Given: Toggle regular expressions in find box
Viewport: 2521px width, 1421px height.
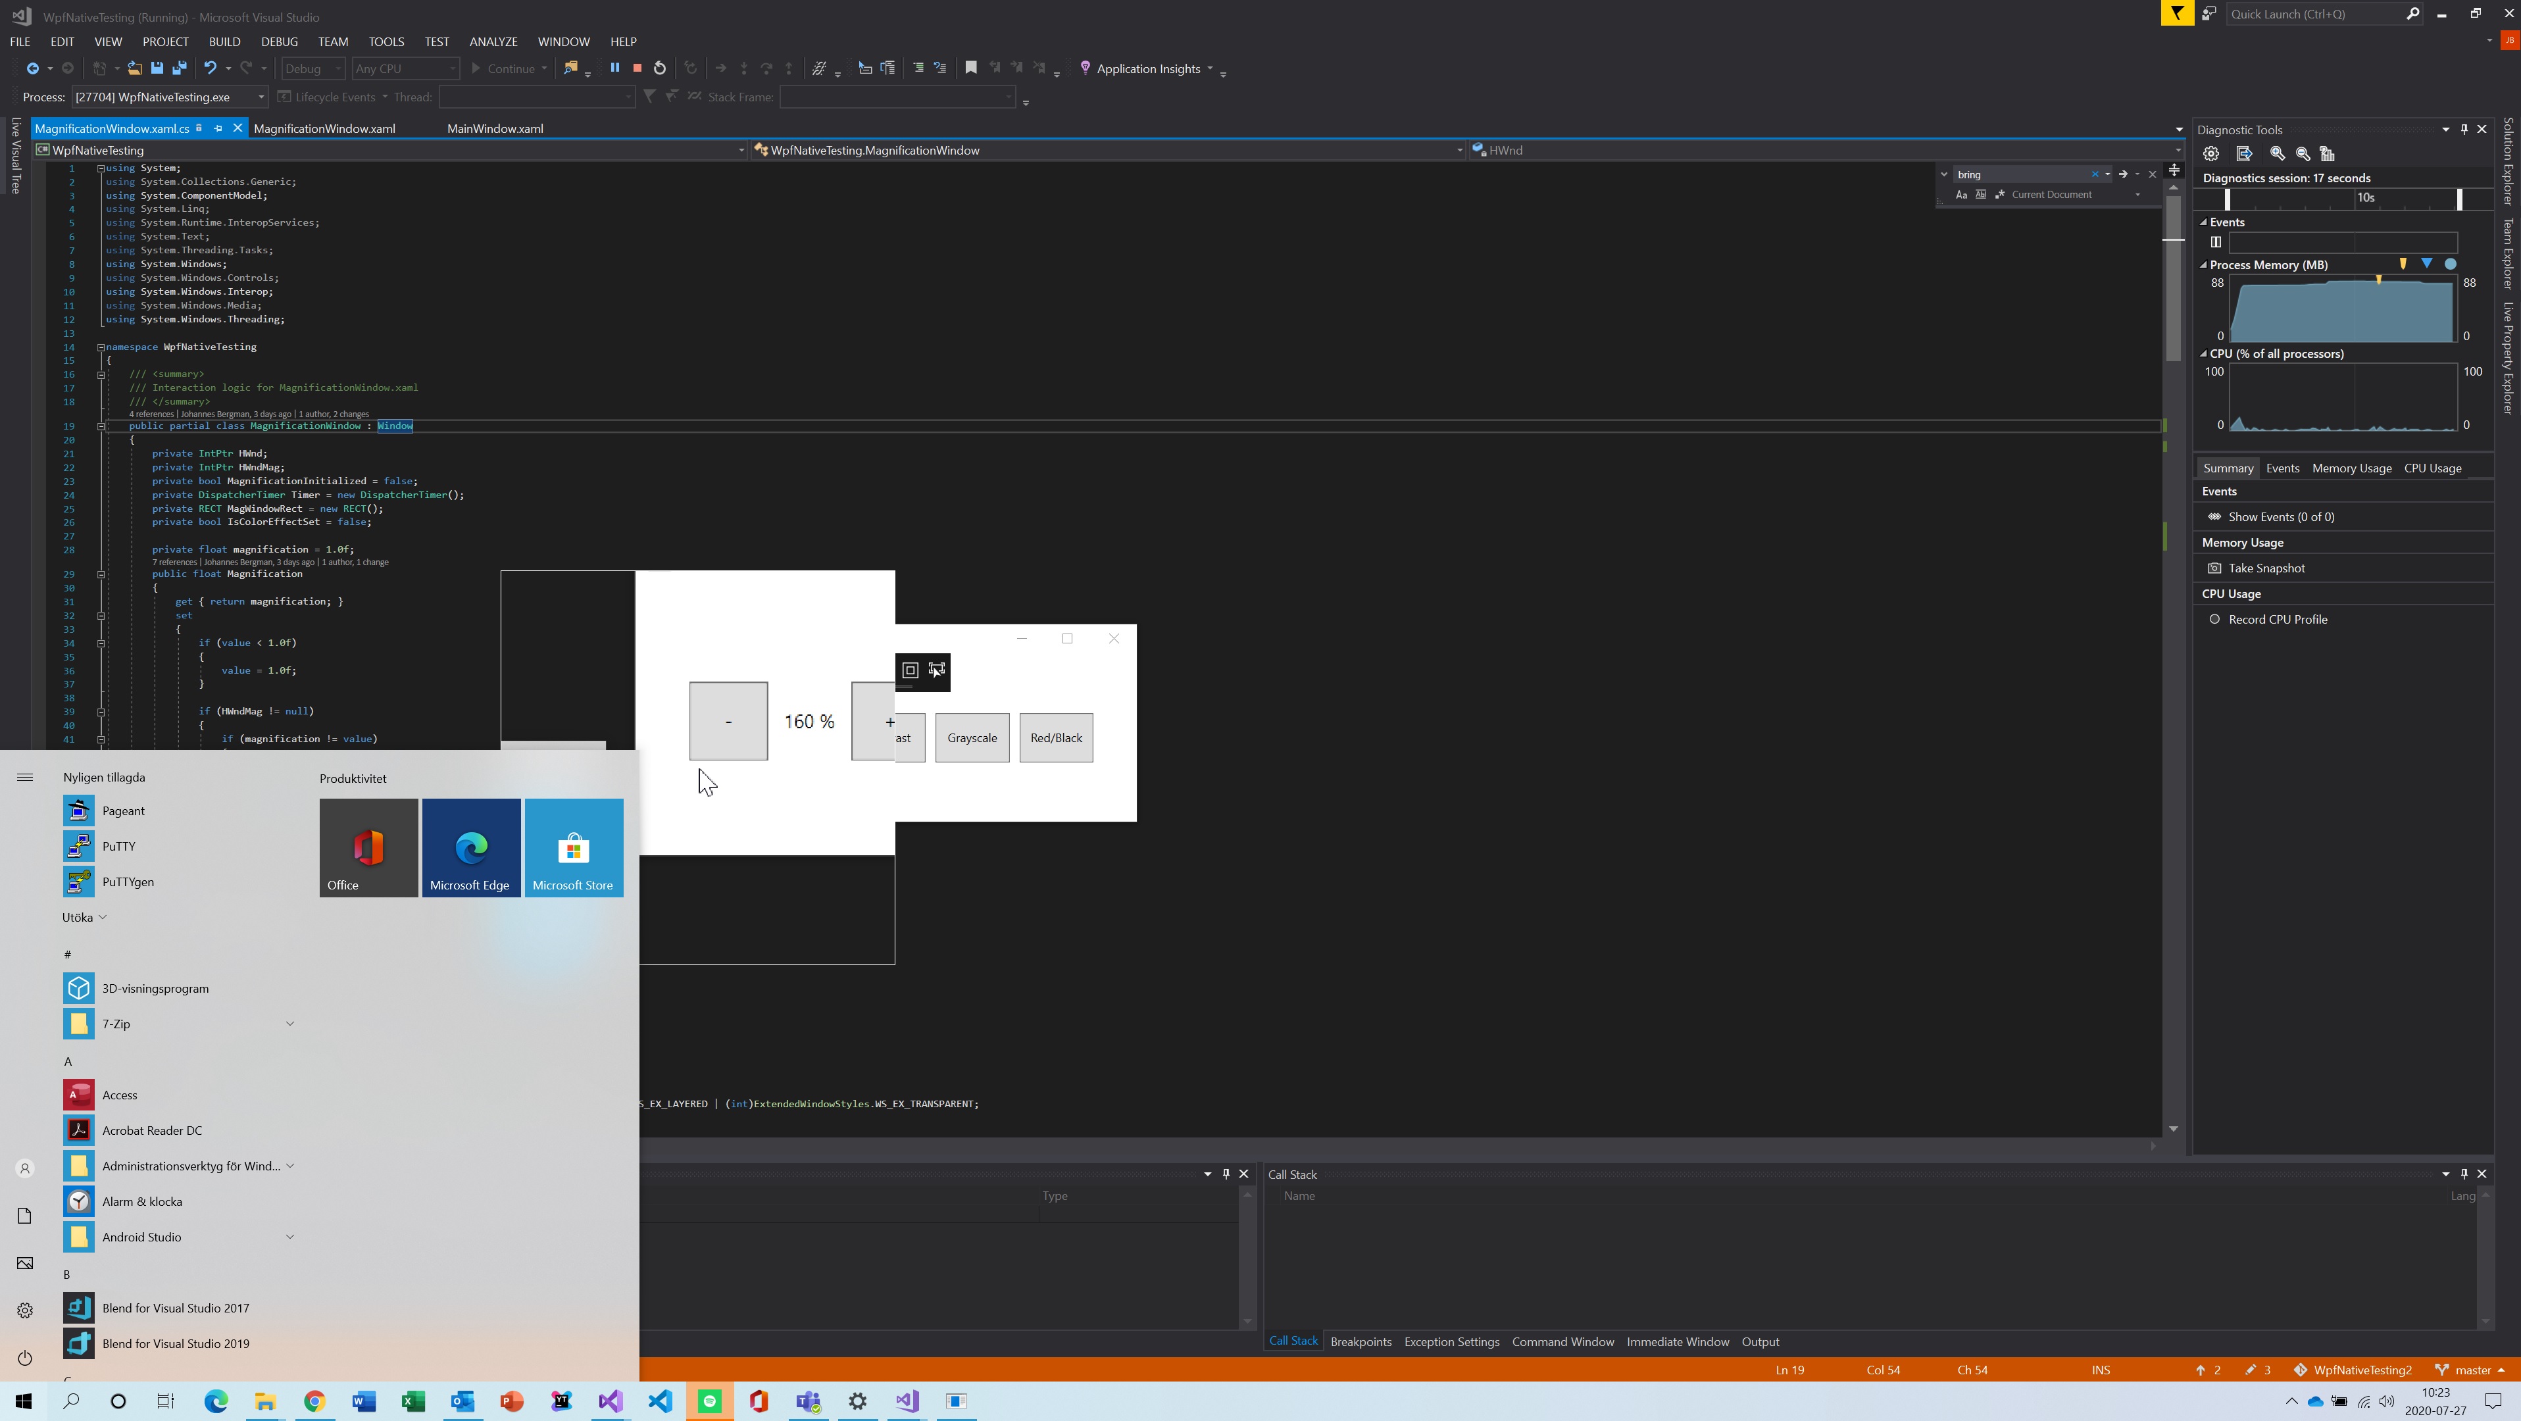Looking at the screenshot, I should tap(1999, 195).
